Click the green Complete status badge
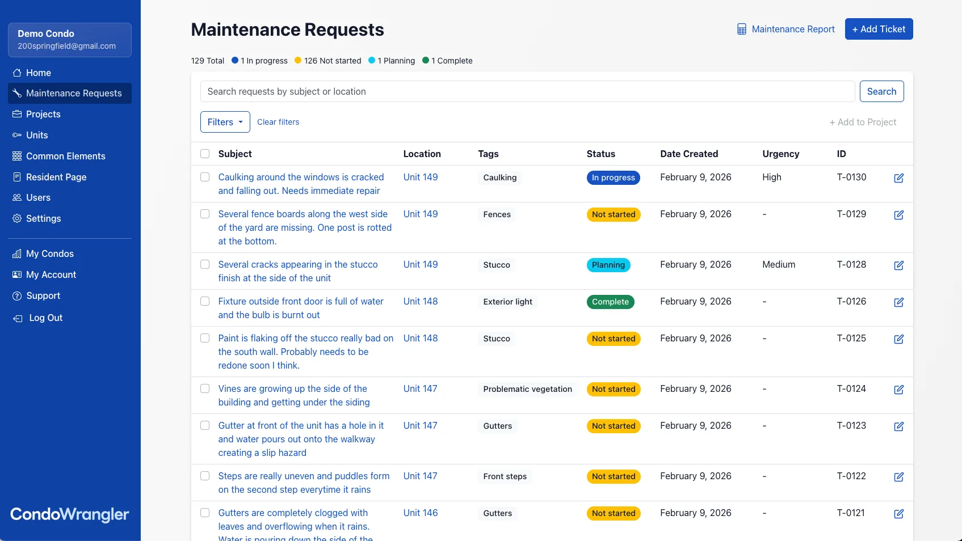 tap(610, 302)
